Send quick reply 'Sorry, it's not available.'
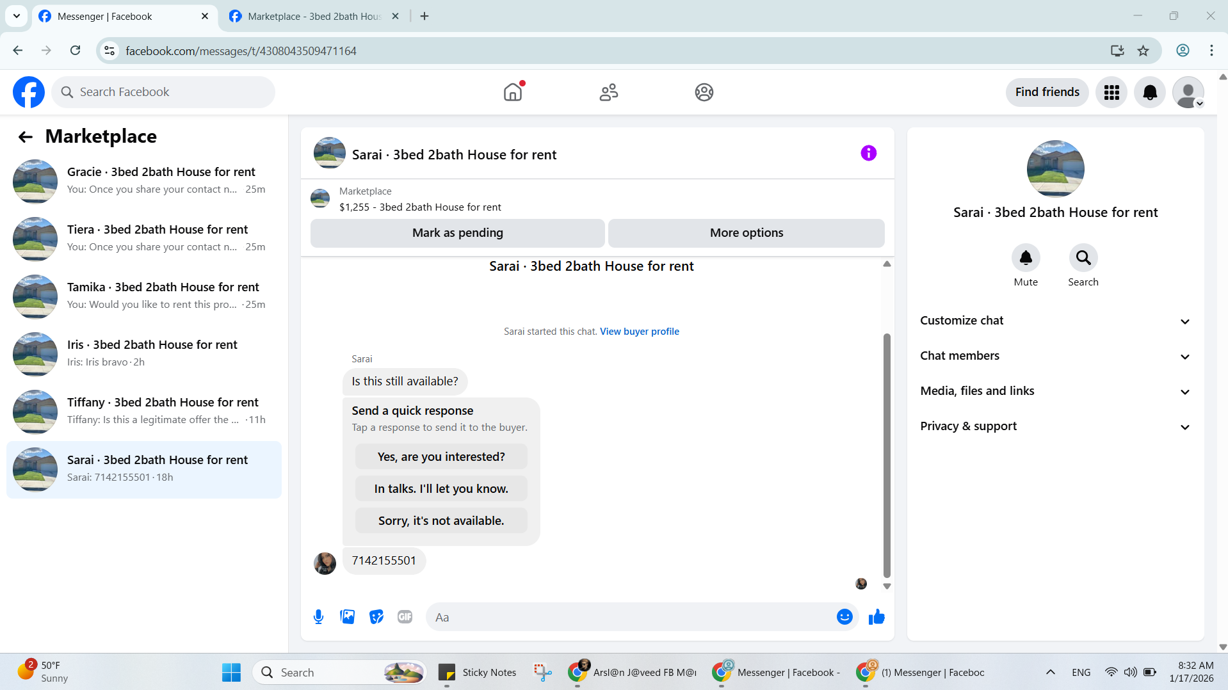 tap(441, 521)
